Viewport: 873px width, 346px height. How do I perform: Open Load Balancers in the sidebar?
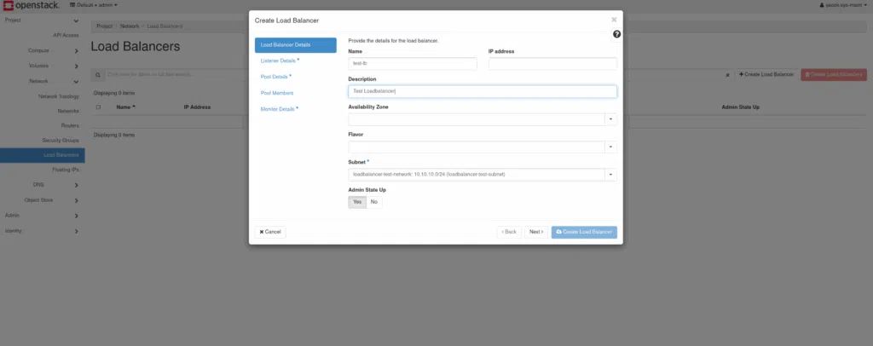[x=43, y=154]
